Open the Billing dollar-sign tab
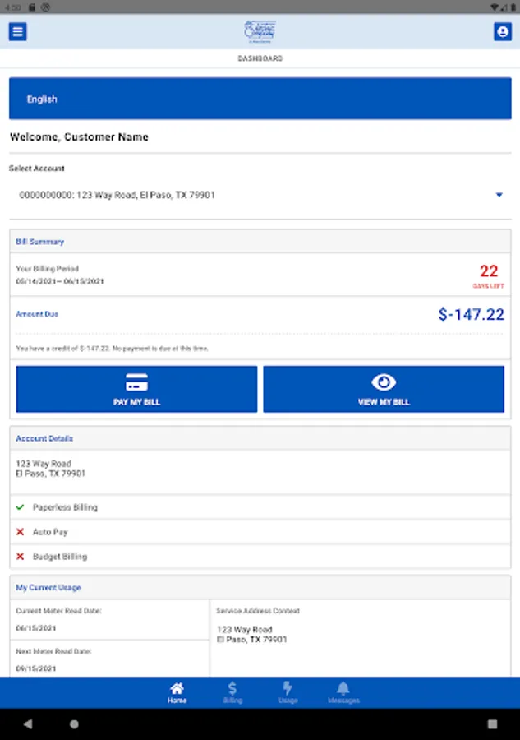520x740 pixels. click(232, 693)
